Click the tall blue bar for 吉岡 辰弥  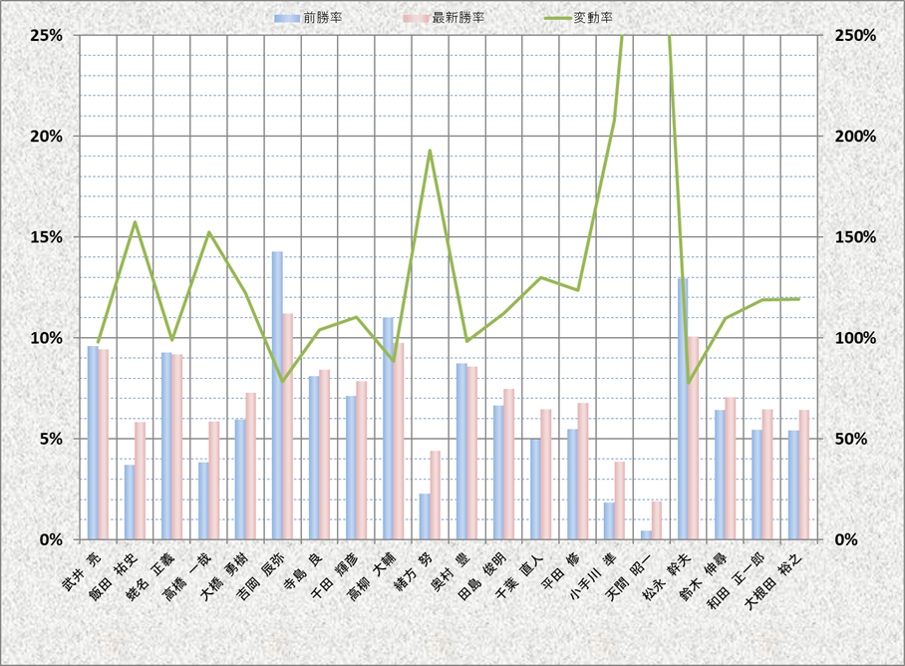[277, 399]
